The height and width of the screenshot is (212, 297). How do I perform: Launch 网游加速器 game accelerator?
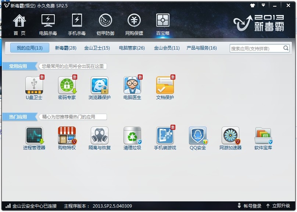(x=230, y=136)
